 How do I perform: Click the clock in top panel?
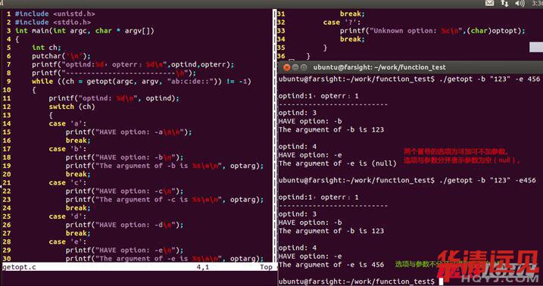(x=537, y=4)
